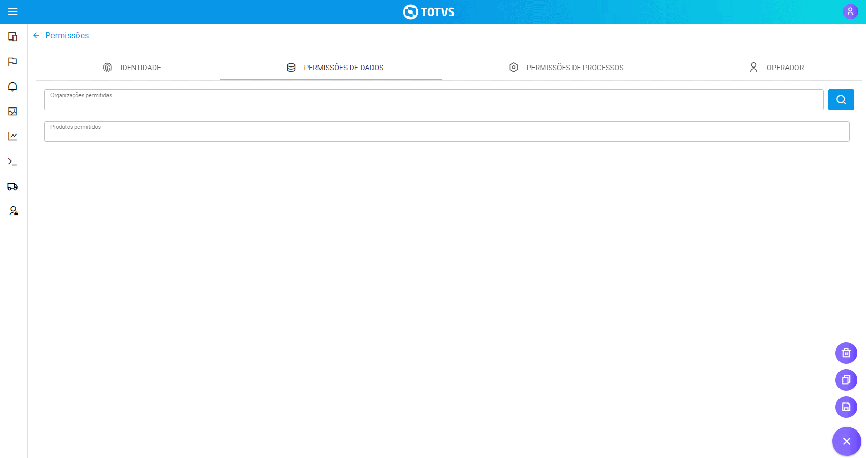
Task: Open the user profile avatar
Action: tap(850, 11)
